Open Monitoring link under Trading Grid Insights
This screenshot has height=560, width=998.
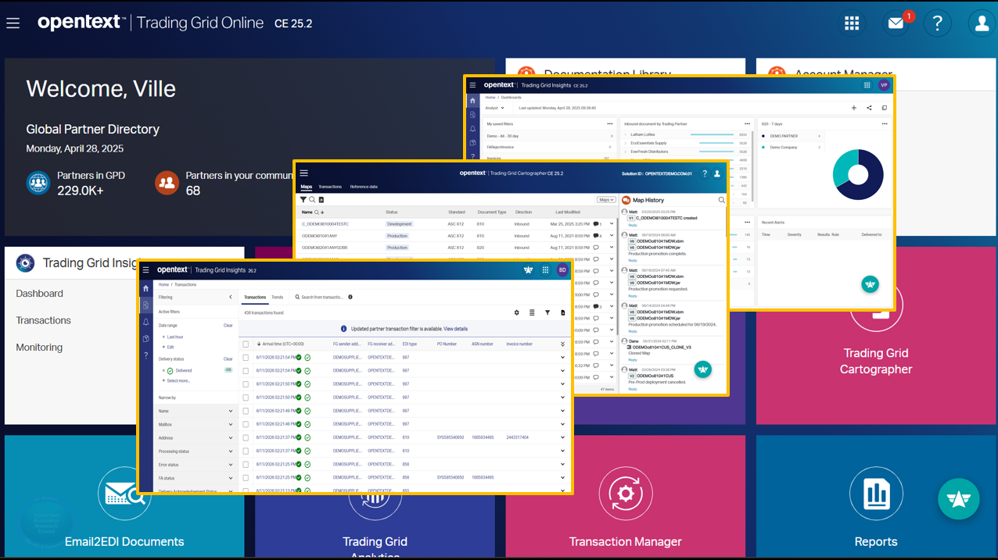point(39,348)
